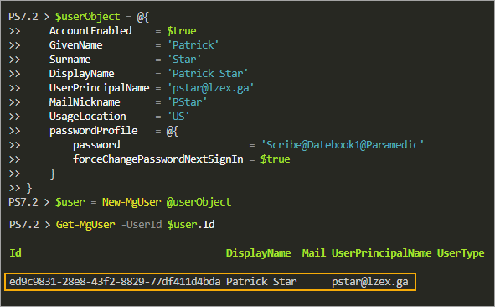This screenshot has height=307, width=495.
Task: Click the UserType column header
Action: click(x=461, y=253)
